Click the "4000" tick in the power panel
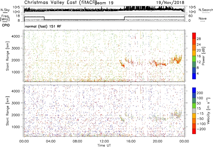This screenshot has height=147, width=213. coord(16,36)
